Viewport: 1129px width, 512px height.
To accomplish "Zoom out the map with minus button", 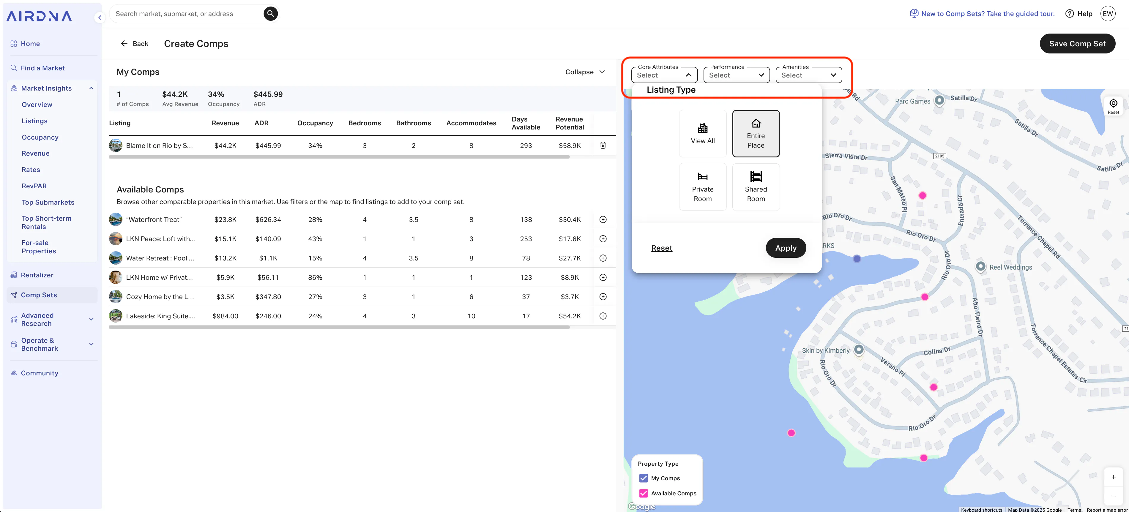I will [1113, 496].
